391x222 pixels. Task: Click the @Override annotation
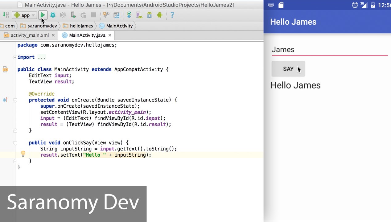click(x=42, y=94)
